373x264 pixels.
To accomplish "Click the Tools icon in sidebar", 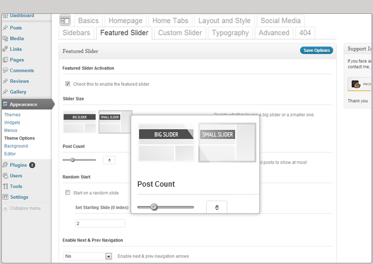I will 5,186.
